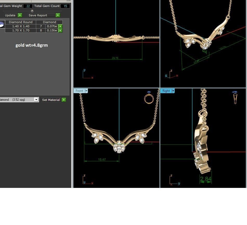The width and height of the screenshot is (247, 225).
Task: Select the 1.70 X 1.70 size cell
Action: point(21,31)
